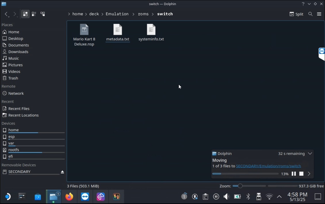Screen dimensions: 325x204
Task: Open TeamViewer from taskbar
Action: coord(85,197)
